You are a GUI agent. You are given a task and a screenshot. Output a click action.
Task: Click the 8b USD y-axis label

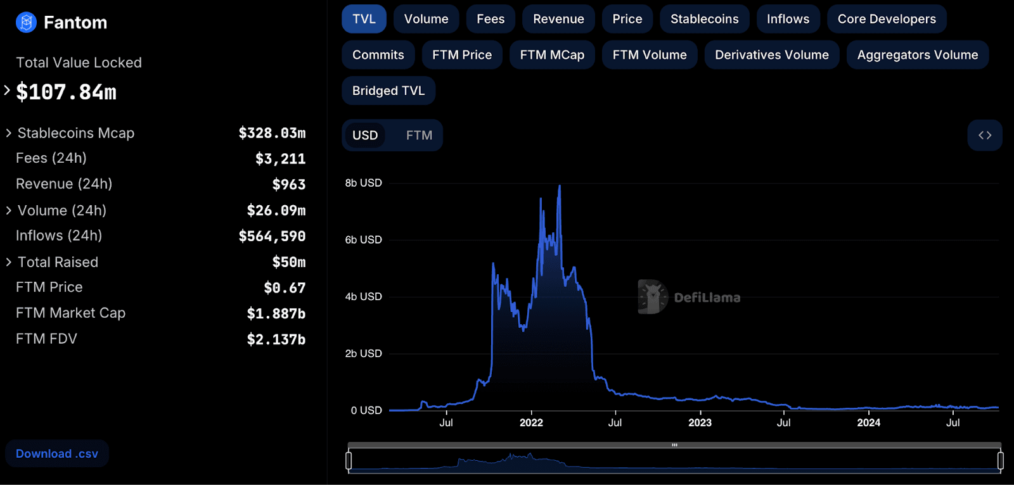pyautogui.click(x=364, y=183)
